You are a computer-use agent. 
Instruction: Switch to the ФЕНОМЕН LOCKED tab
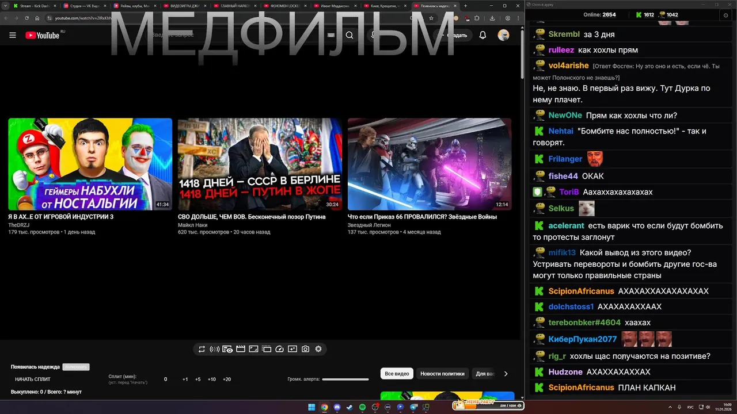(284, 6)
